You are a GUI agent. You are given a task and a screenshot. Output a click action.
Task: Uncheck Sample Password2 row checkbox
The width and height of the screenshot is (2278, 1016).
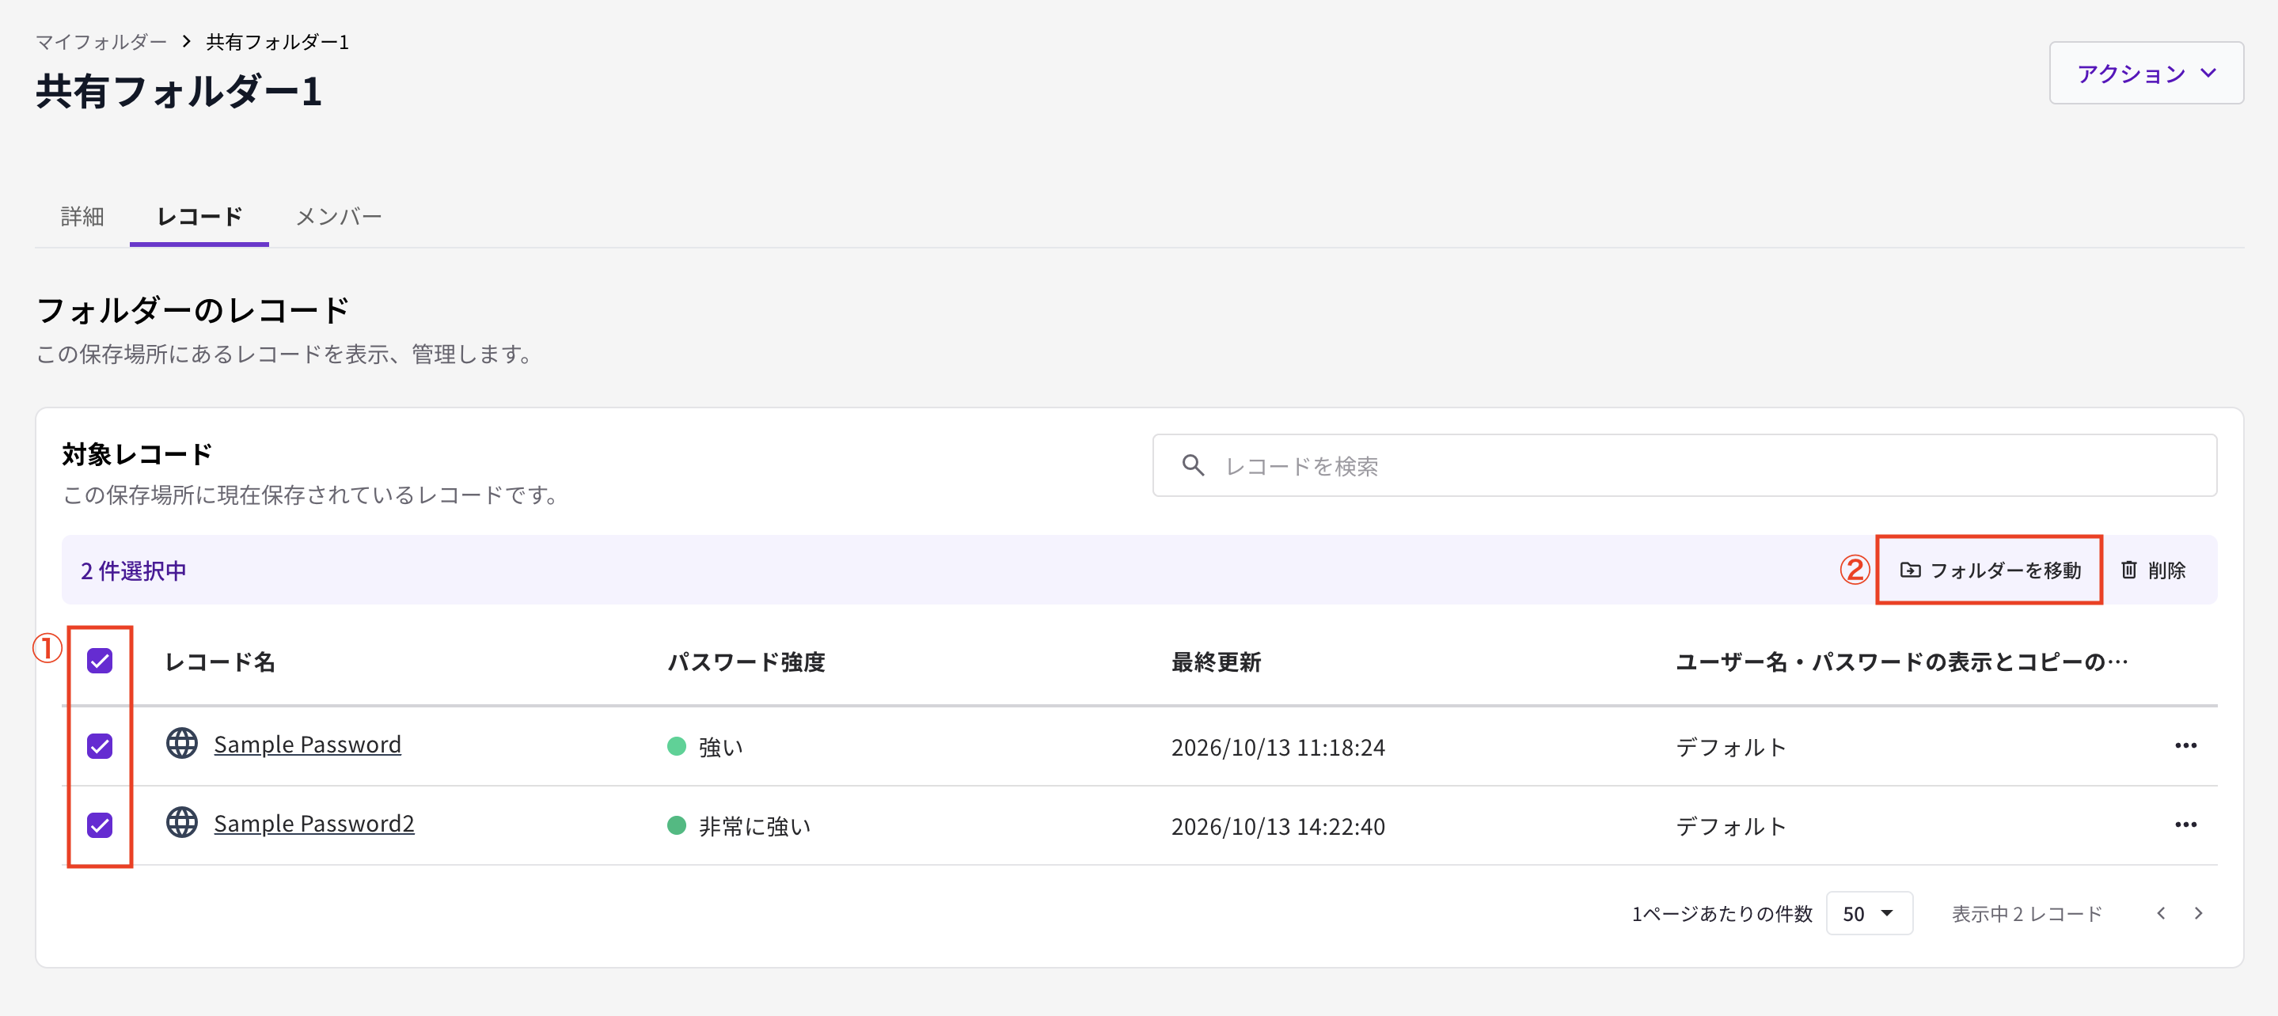click(100, 825)
